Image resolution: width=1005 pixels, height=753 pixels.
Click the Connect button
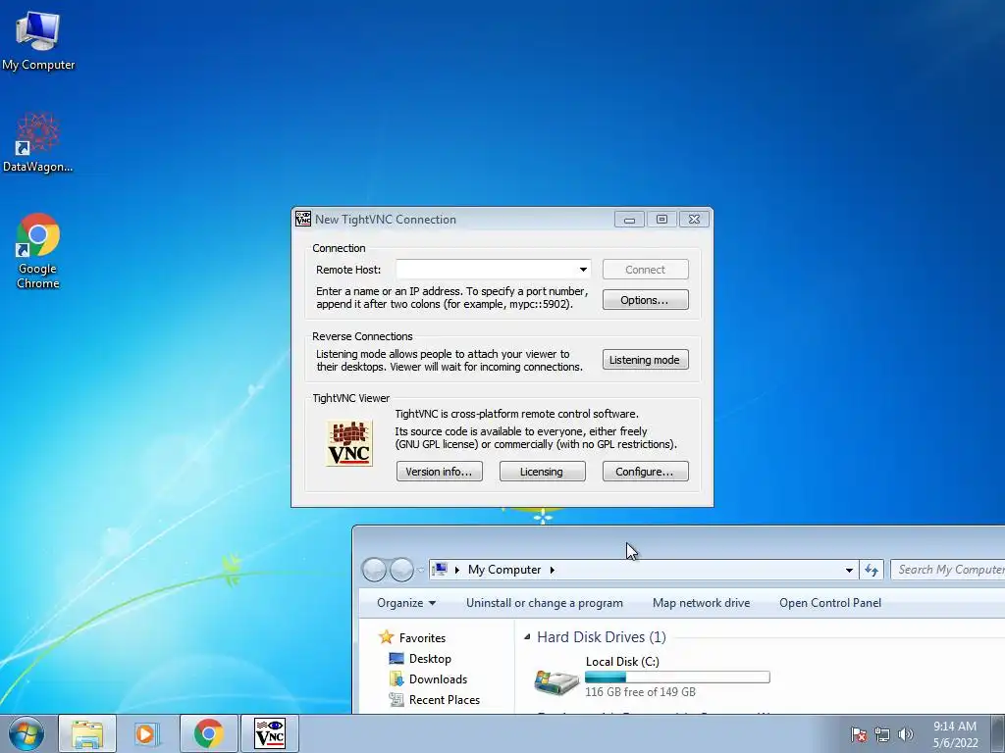(646, 270)
